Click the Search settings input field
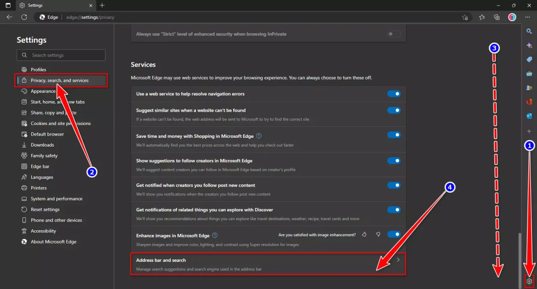 (61, 55)
